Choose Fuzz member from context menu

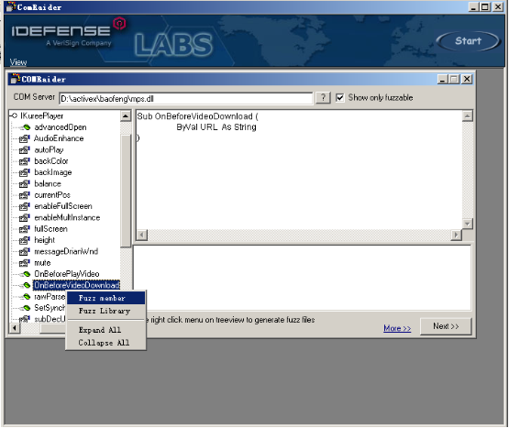(106, 298)
